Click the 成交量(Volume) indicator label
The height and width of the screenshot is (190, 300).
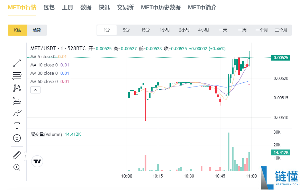coord(46,134)
